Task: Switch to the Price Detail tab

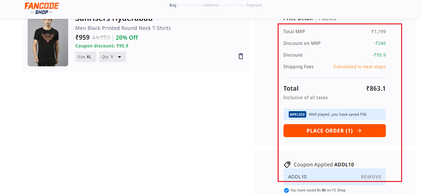Action: (x=298, y=18)
